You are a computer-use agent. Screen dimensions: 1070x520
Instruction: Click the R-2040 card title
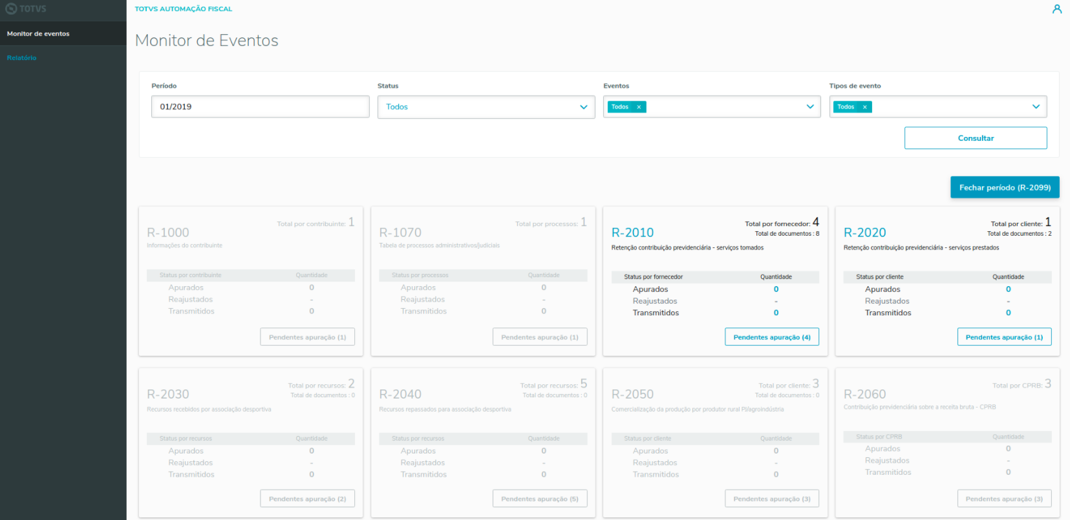[x=400, y=394]
